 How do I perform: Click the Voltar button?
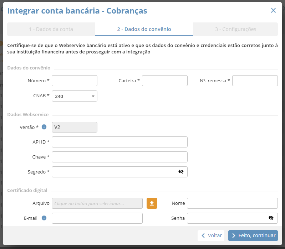211,235
